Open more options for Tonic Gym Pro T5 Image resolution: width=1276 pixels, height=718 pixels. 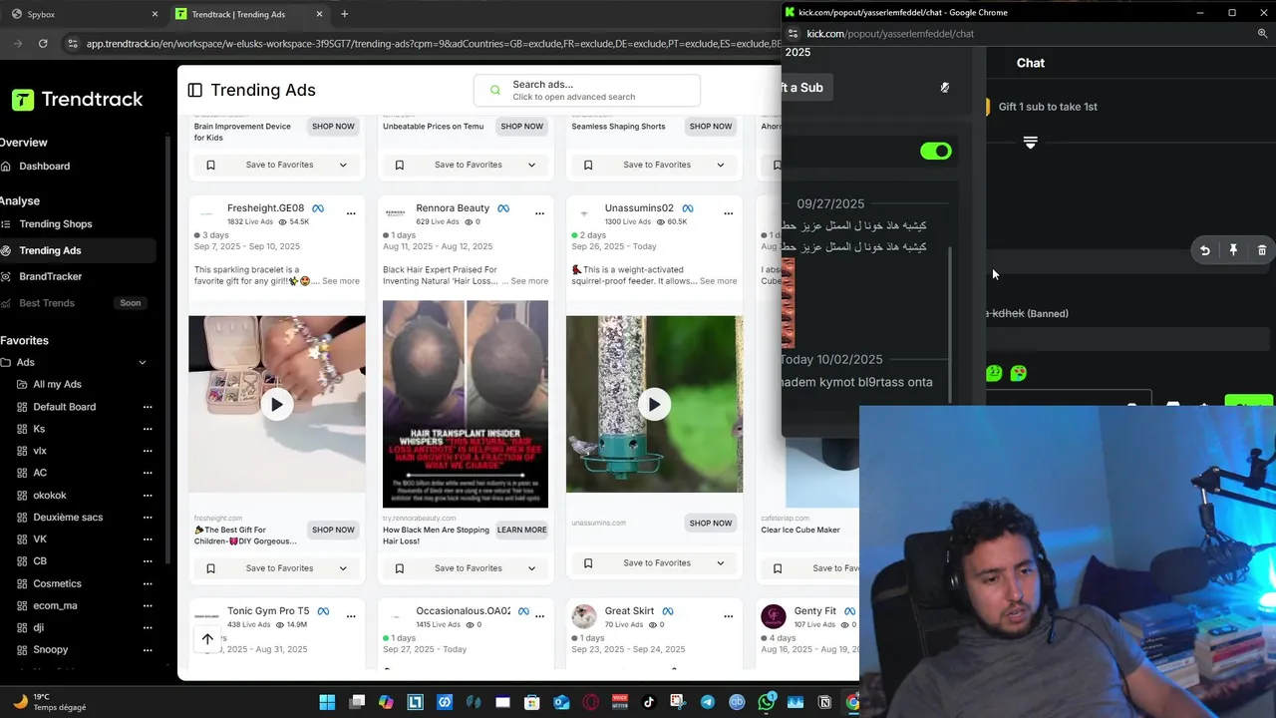point(351,615)
